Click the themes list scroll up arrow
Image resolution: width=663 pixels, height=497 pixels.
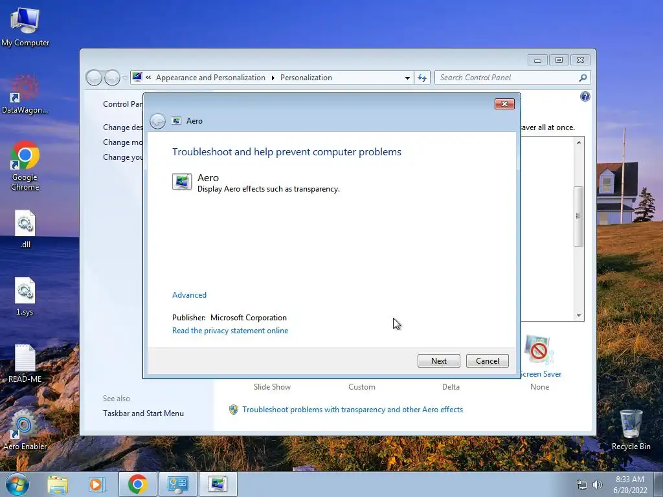point(579,142)
